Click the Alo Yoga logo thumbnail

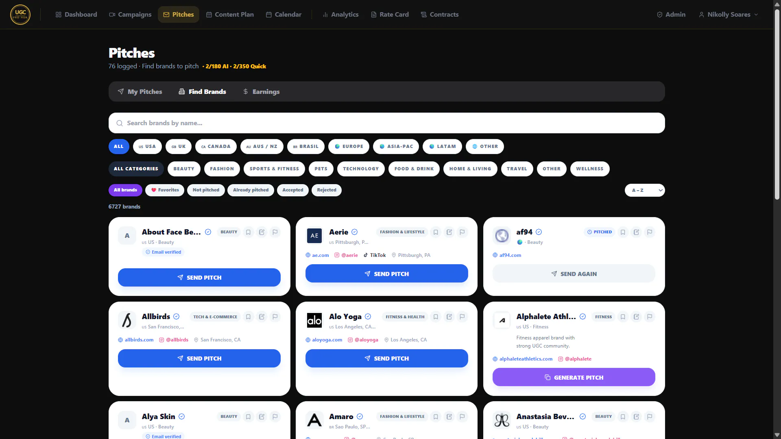coord(314,320)
